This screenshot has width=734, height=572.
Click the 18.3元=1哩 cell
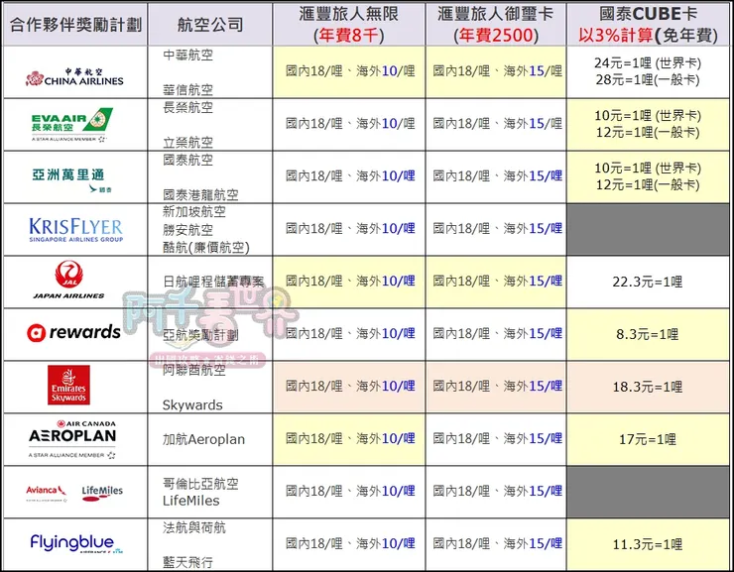(648, 387)
